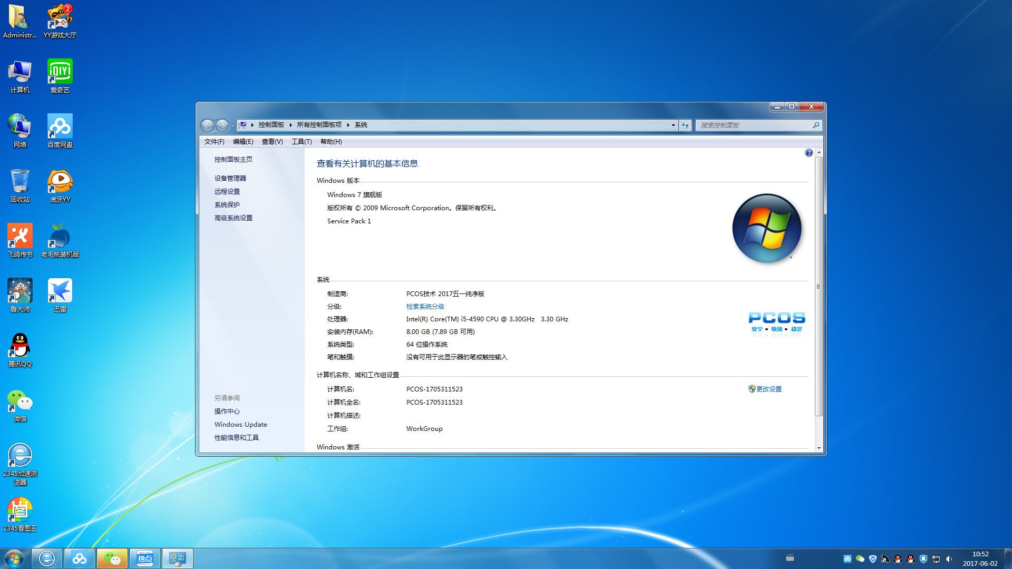Open 远程设置 in the left pane
The width and height of the screenshot is (1012, 569).
coord(227,192)
